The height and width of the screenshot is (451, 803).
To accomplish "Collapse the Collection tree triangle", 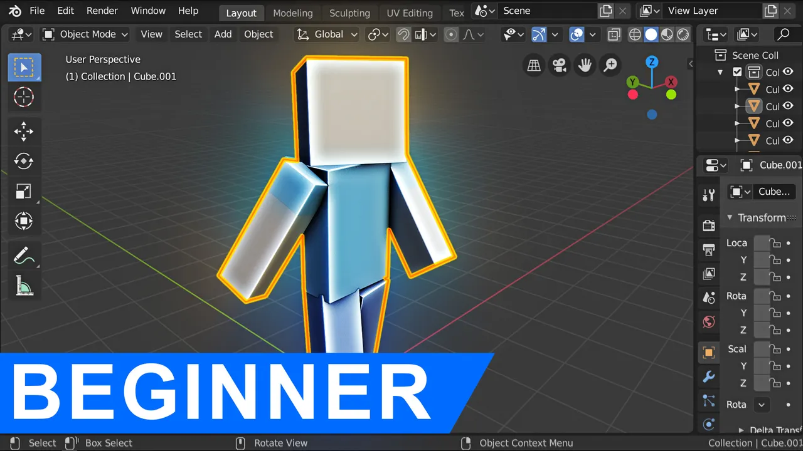I will (x=720, y=73).
